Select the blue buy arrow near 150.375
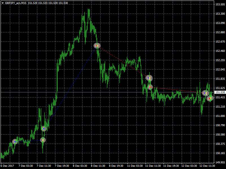Screen dimensions: 226x169 (15, 142)
